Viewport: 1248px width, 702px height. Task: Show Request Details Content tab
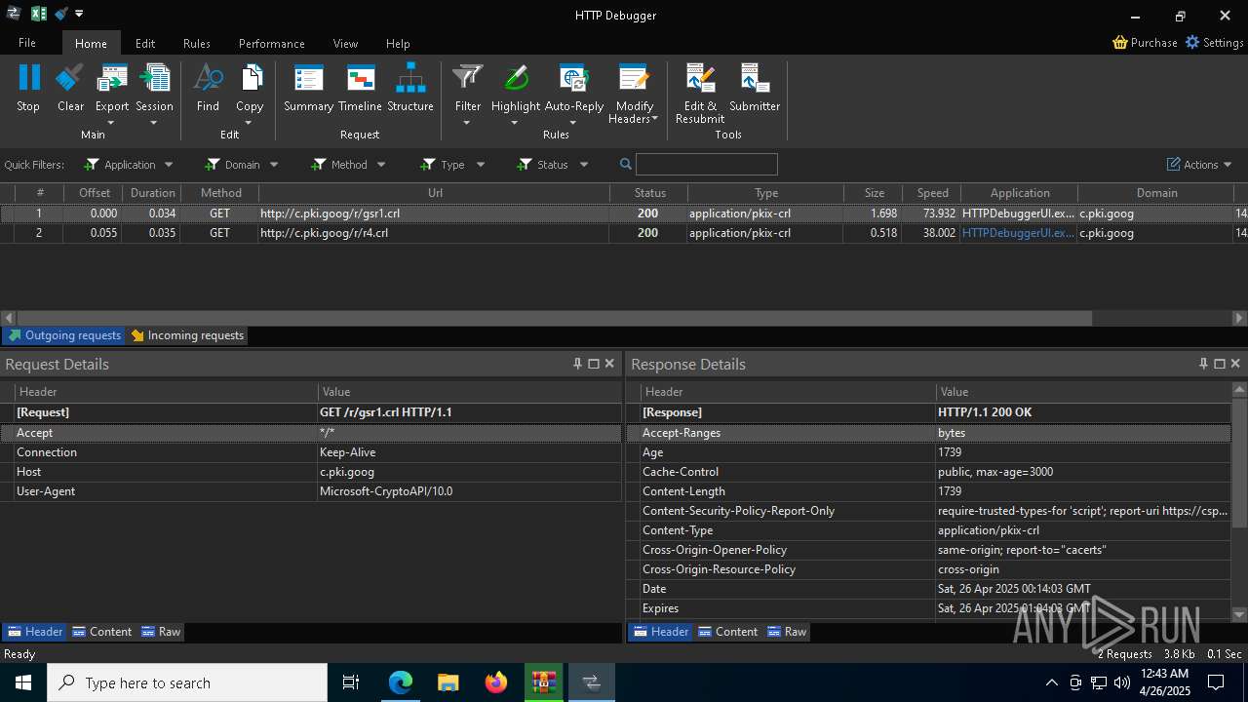point(102,632)
